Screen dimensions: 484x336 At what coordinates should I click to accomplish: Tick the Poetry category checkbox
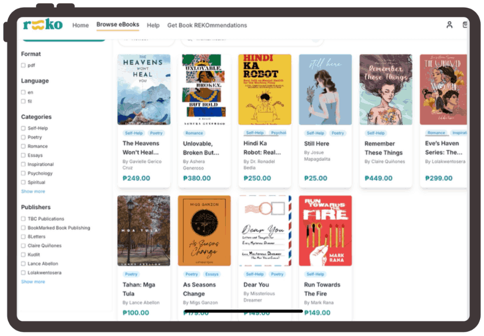(23, 137)
